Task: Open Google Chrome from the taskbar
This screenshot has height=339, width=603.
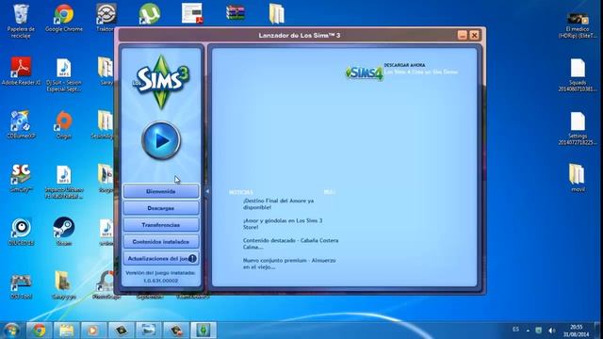Action: click(x=39, y=331)
